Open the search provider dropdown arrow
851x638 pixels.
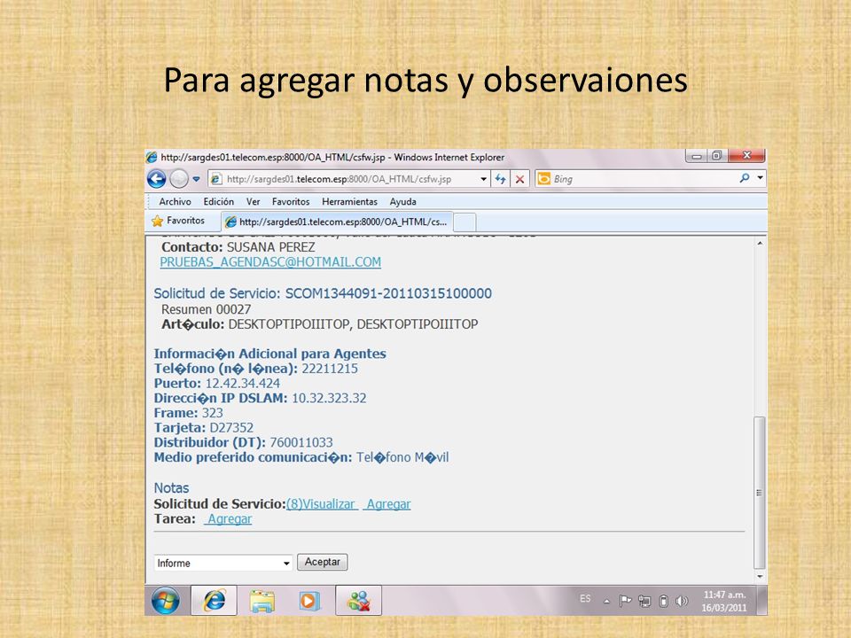click(x=760, y=178)
